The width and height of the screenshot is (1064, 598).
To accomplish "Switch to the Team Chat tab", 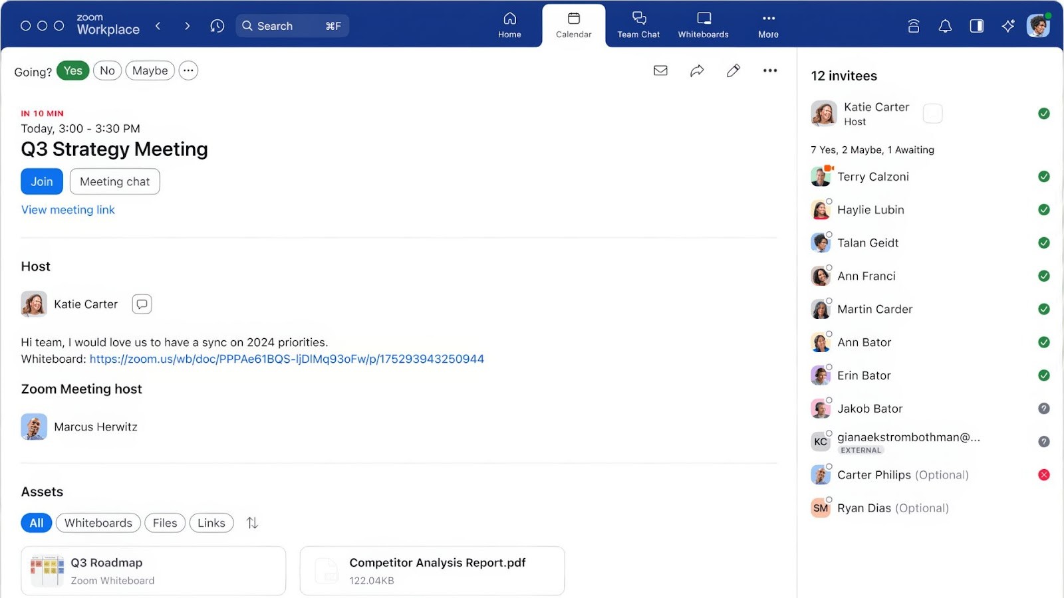I will coord(638,25).
